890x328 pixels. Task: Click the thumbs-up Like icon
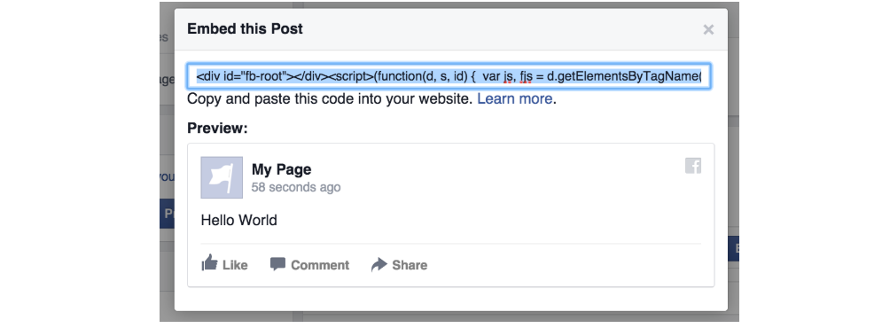209,263
